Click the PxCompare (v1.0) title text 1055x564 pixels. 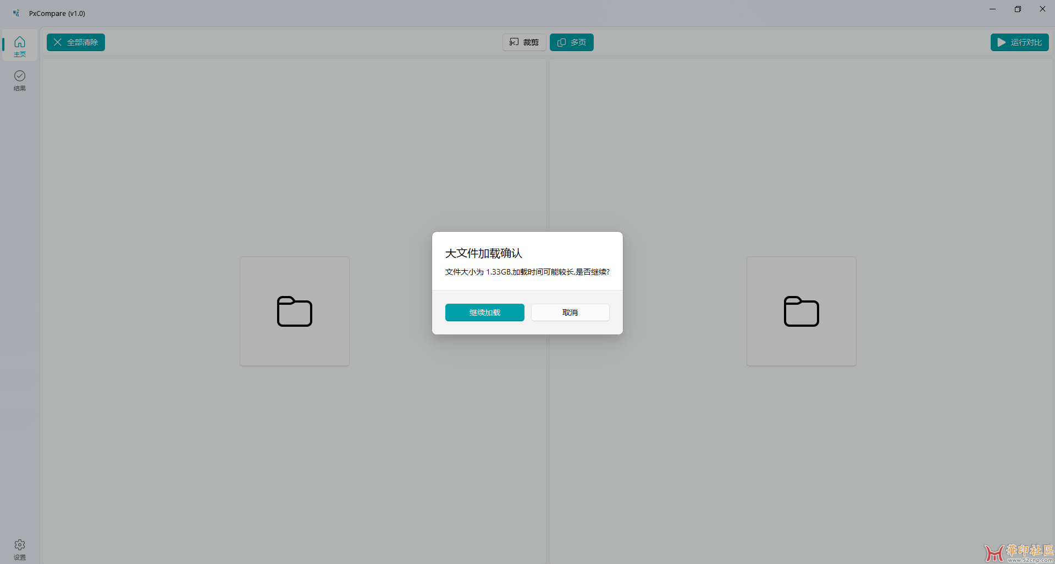click(57, 13)
